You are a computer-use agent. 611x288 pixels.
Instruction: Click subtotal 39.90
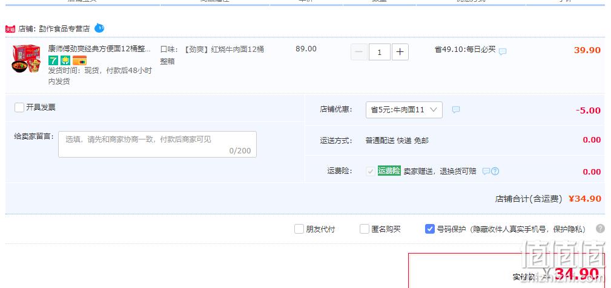pyautogui.click(x=587, y=50)
